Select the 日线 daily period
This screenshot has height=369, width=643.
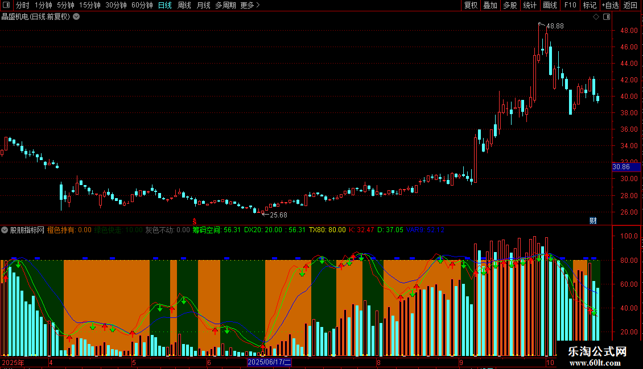coord(165,5)
